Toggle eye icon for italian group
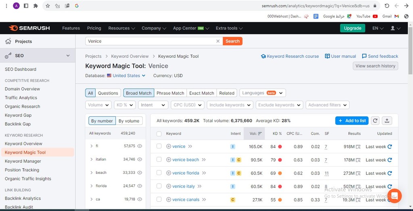 pos(140,159)
